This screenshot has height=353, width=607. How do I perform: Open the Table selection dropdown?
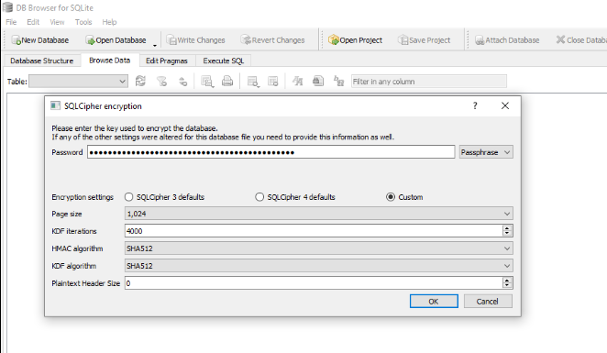pyautogui.click(x=78, y=82)
